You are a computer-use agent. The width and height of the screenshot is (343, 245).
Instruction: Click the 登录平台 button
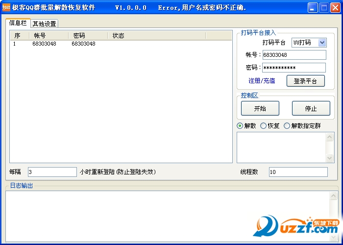pyautogui.click(x=306, y=81)
